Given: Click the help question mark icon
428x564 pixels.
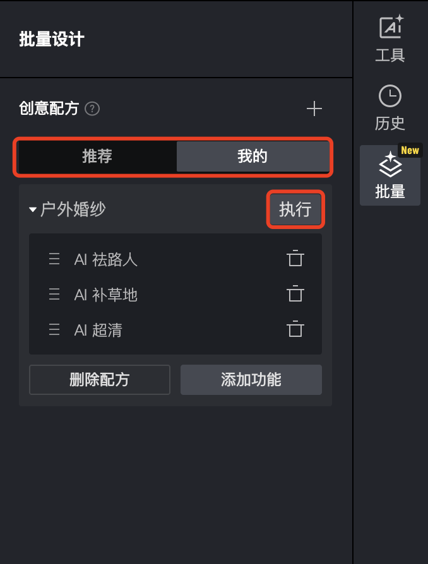Looking at the screenshot, I should tap(92, 109).
